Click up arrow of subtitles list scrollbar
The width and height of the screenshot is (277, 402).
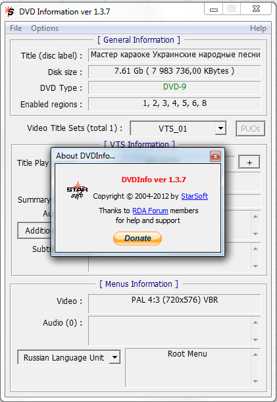point(255,249)
